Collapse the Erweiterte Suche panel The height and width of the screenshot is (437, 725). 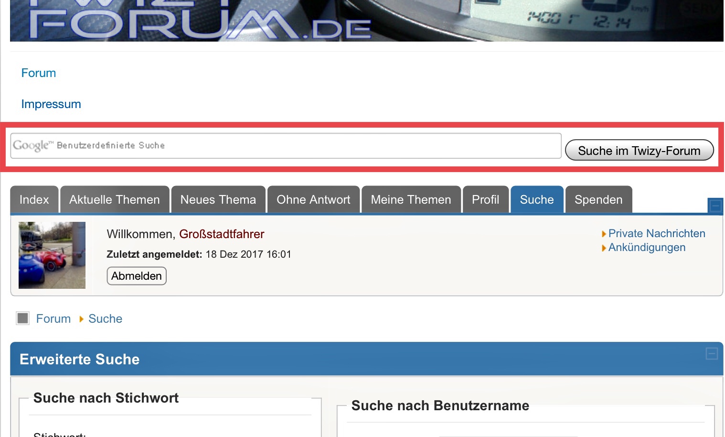pos(712,354)
